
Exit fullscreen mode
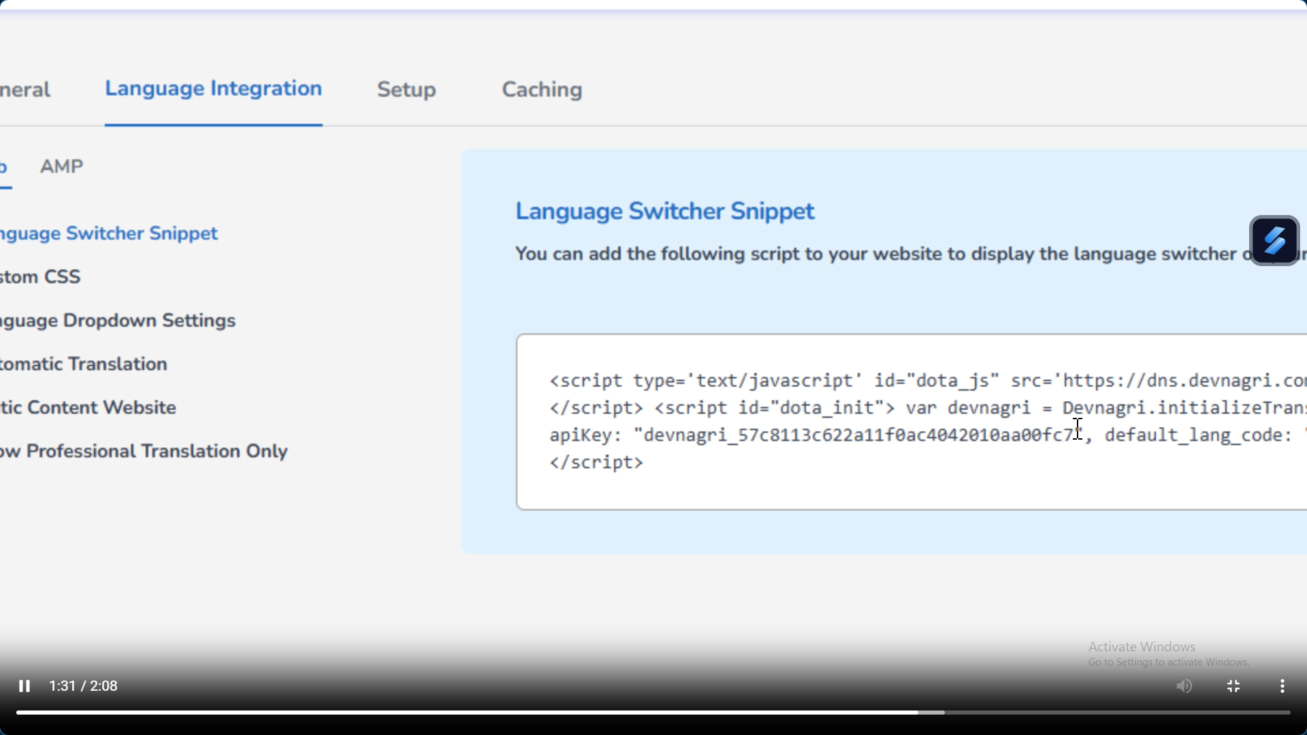[1233, 686]
